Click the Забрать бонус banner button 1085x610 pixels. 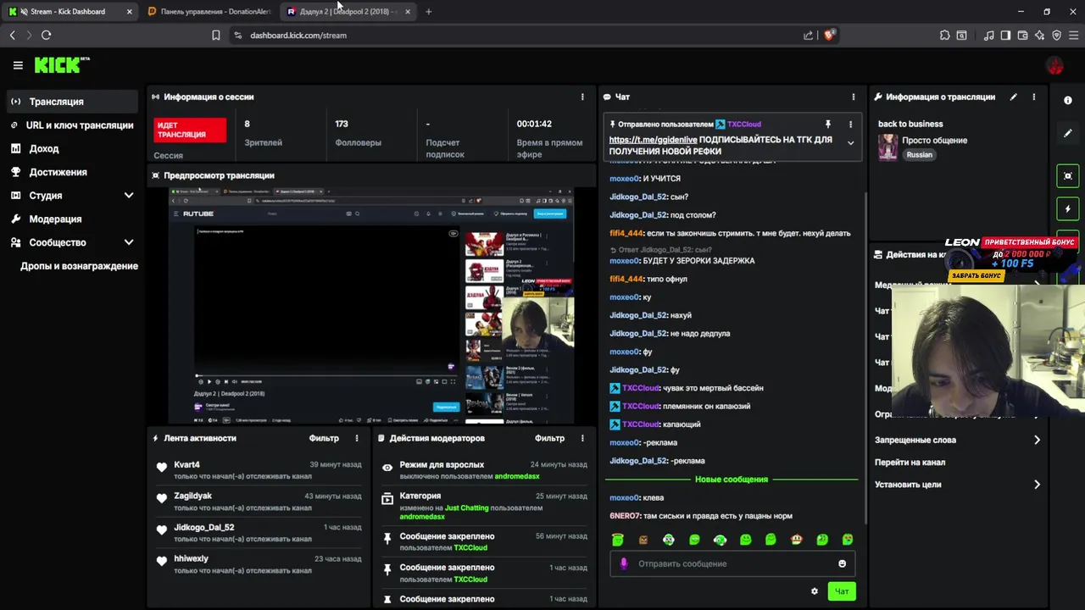coord(976,275)
